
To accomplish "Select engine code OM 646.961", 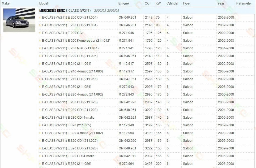I will pyautogui.click(x=127, y=56).
